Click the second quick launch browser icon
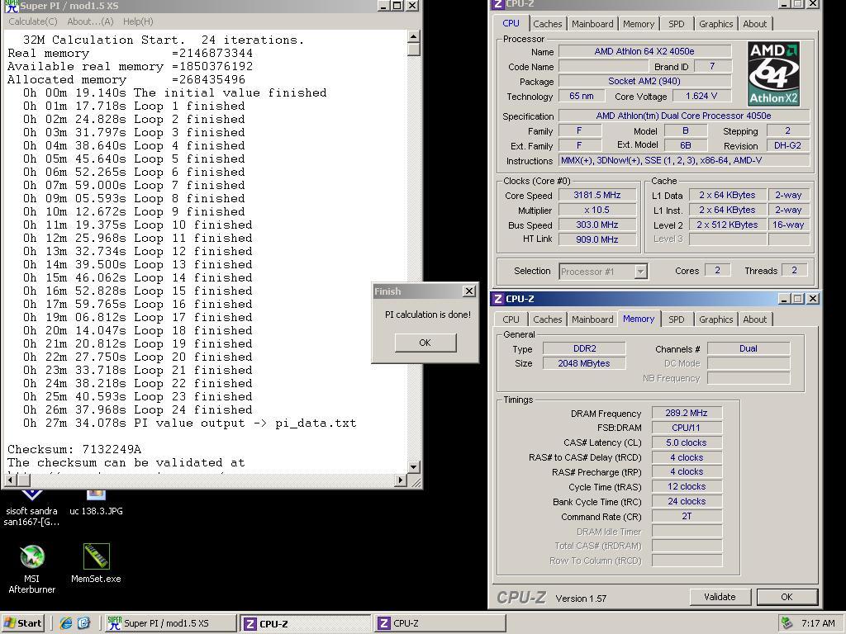This screenshot has height=634, width=846. point(84,623)
